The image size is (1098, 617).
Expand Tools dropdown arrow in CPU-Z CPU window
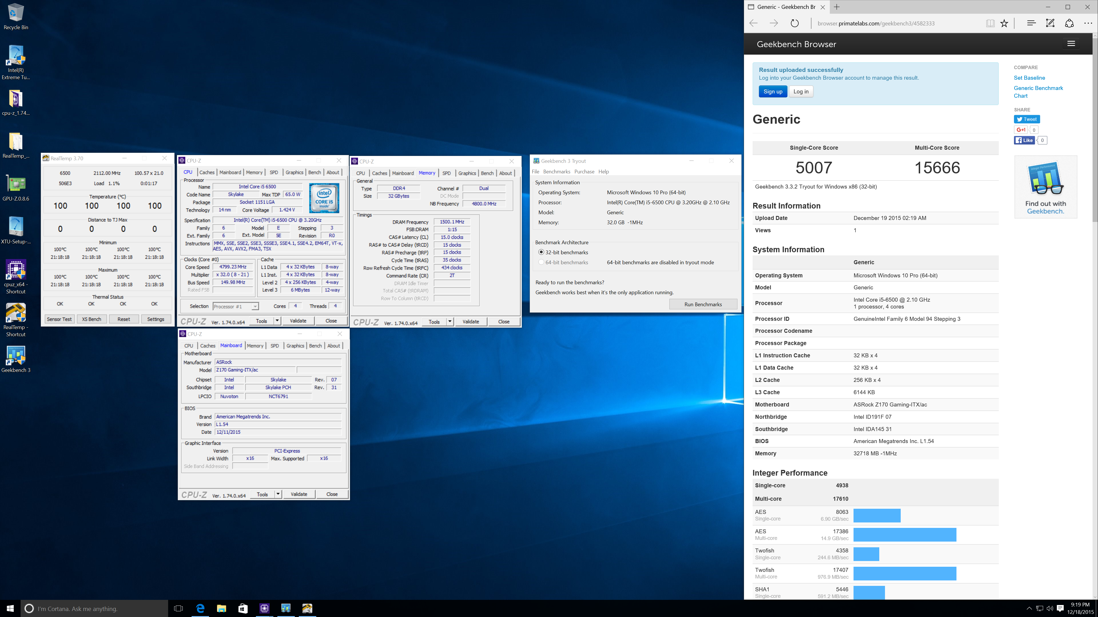pos(277,320)
